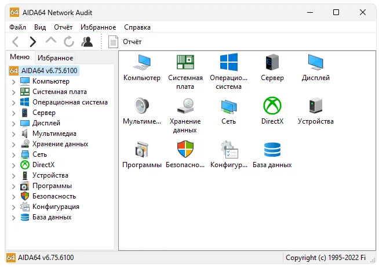This screenshot has width=379, height=267.
Task: Expand the Мультимедиа tree node
Action: (x=14, y=134)
